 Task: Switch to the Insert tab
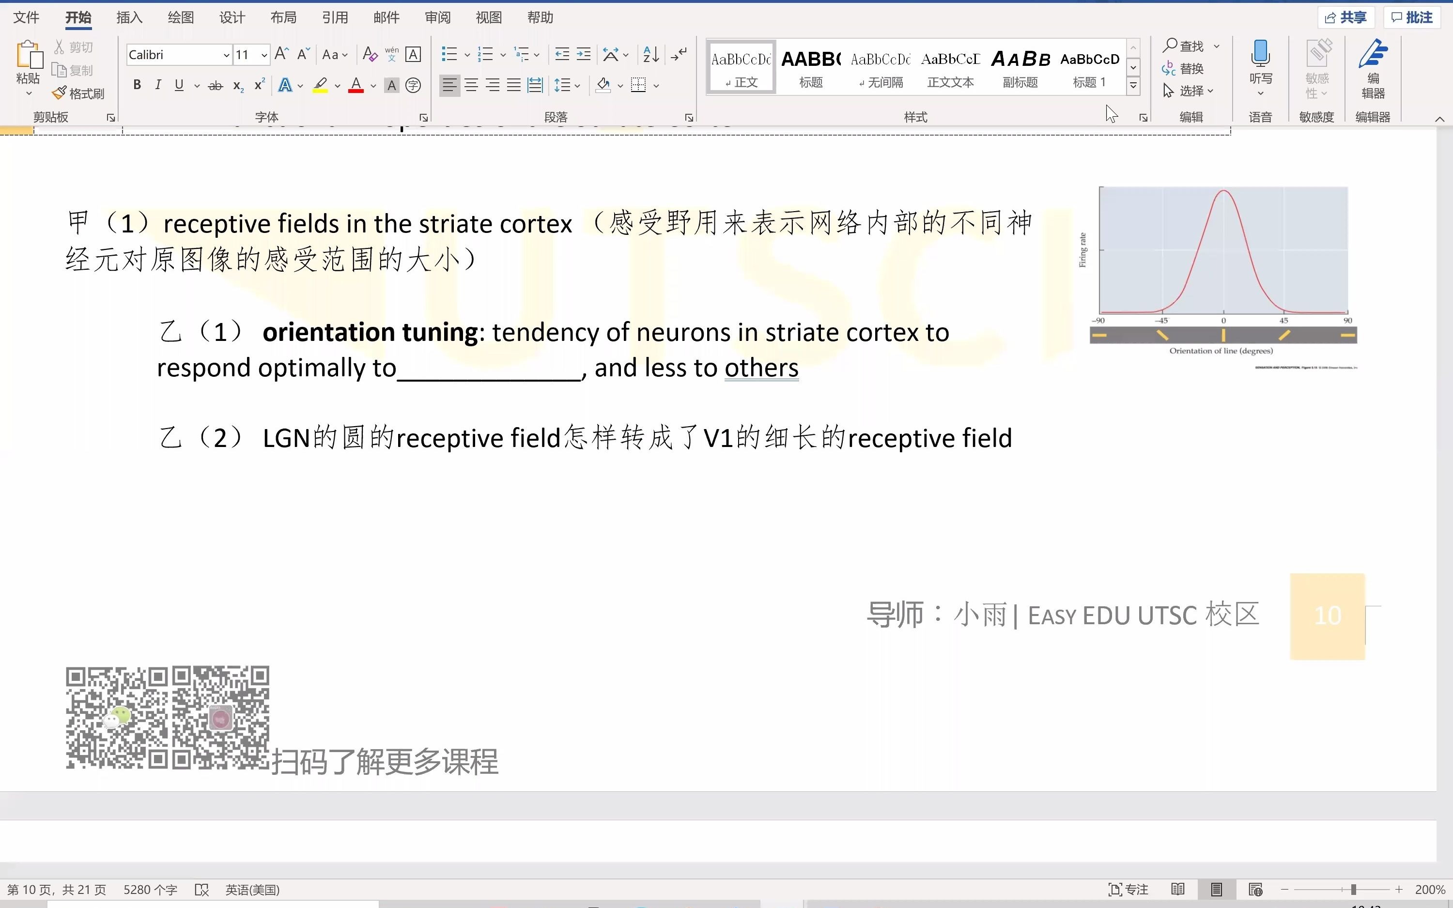click(129, 17)
